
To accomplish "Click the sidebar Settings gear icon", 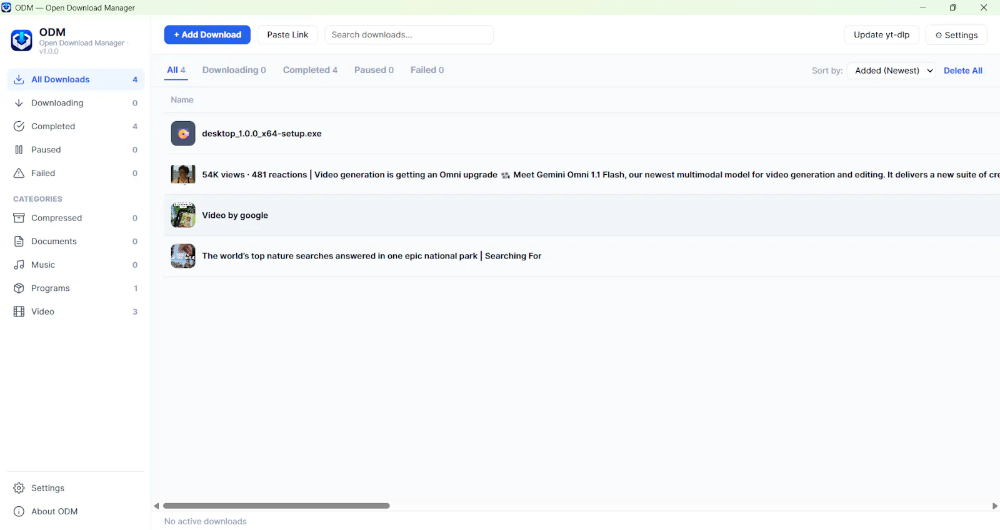I will 19,488.
